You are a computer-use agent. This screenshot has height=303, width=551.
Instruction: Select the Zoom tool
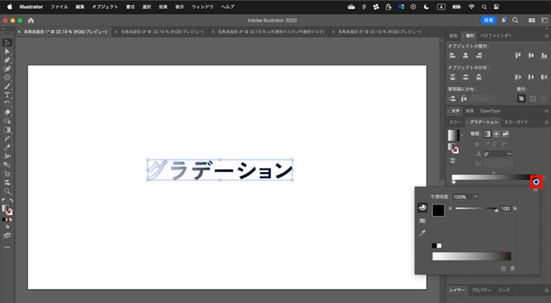pos(7,191)
